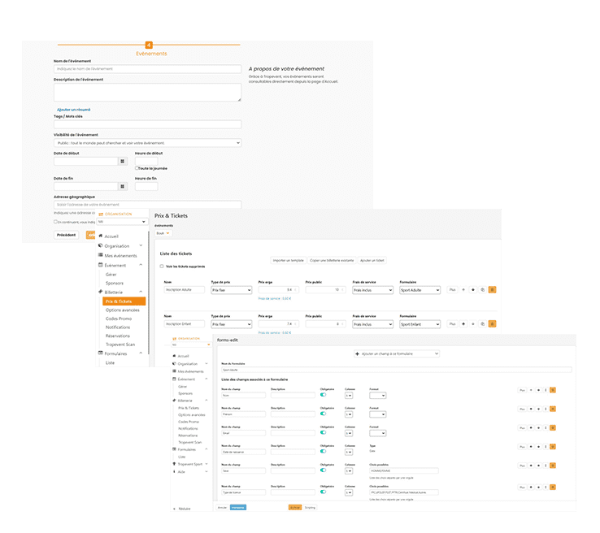Image resolution: width=600 pixels, height=533 pixels.
Task: Move Inscription Enfant ticket up
Action: click(463, 324)
